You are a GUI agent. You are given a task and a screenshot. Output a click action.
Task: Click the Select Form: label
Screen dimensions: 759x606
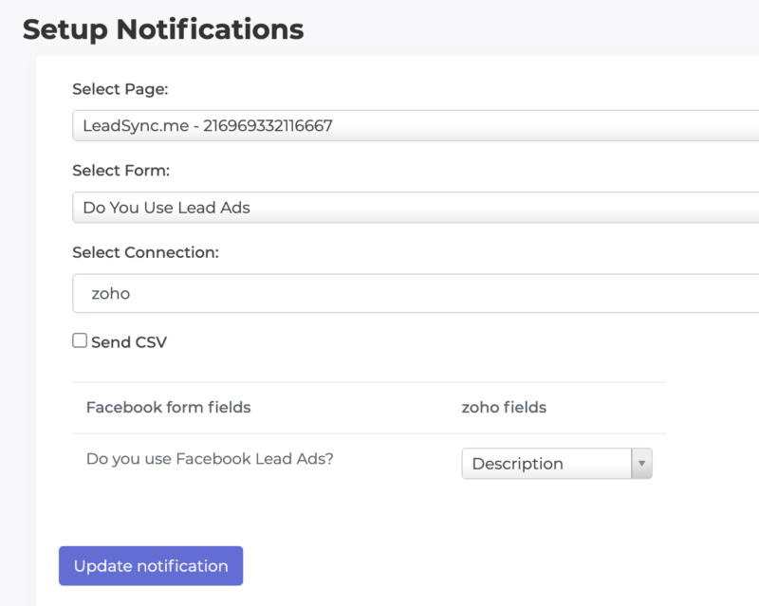pyautogui.click(x=121, y=171)
